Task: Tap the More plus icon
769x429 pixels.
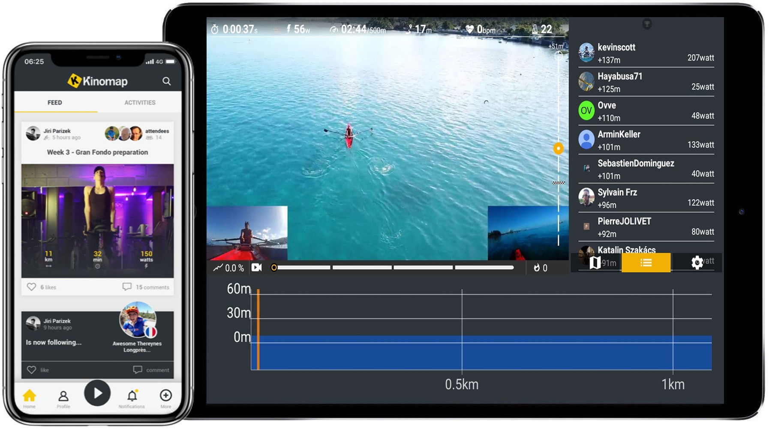Action: point(165,396)
